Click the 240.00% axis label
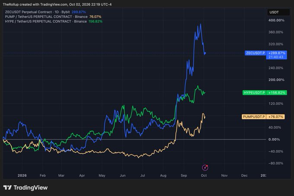 pyautogui.click(x=276, y=68)
